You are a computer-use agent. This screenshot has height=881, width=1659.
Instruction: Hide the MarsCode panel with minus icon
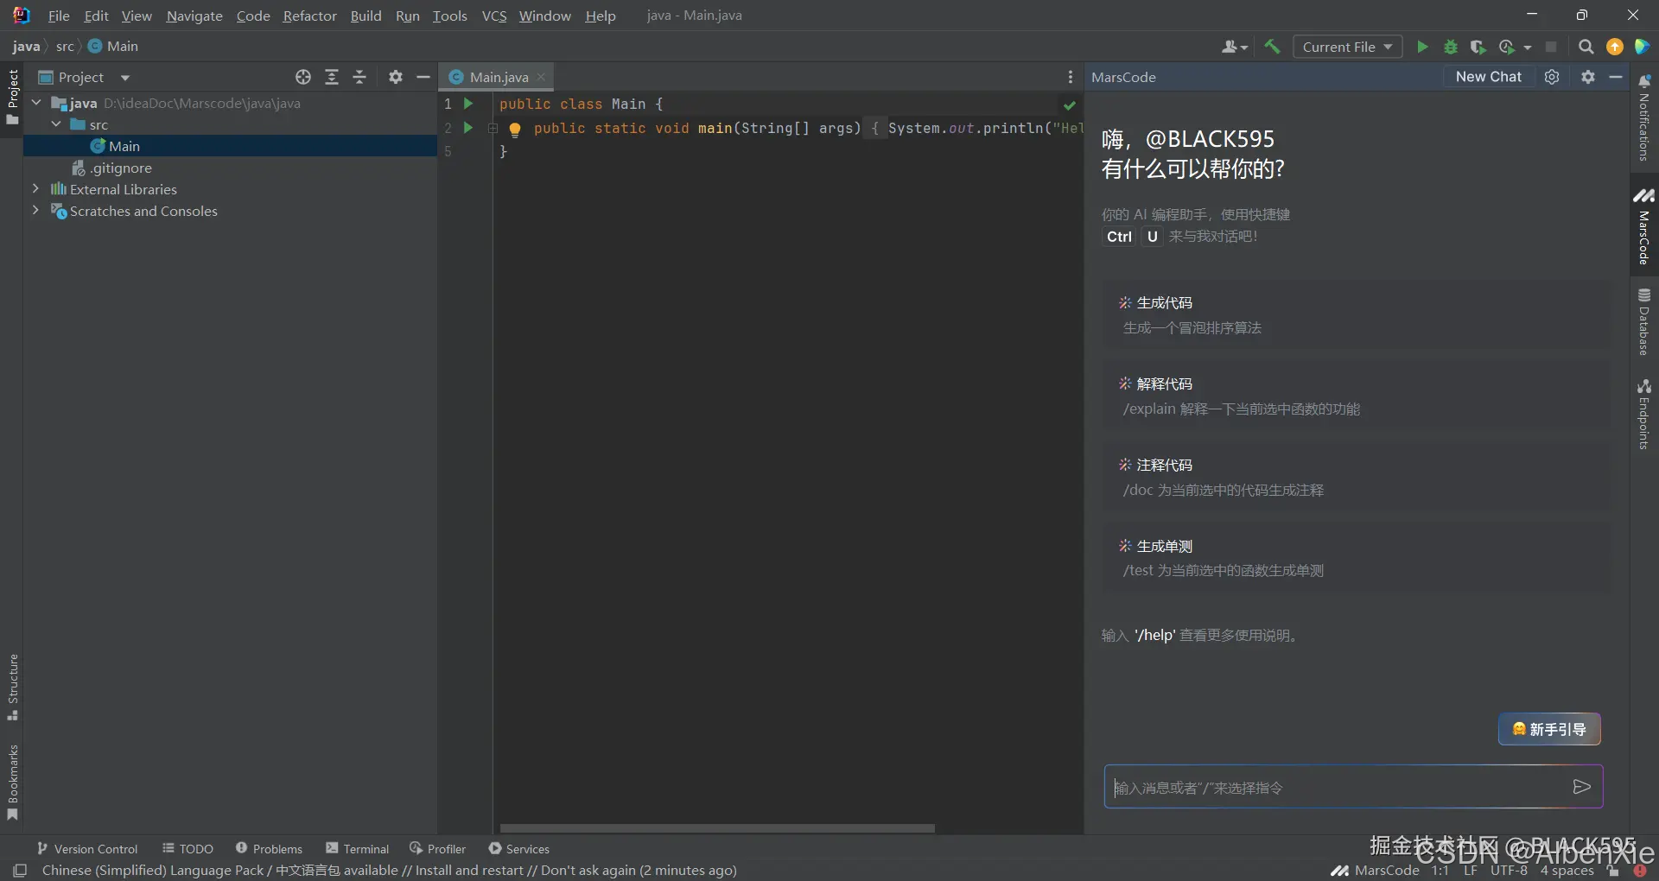point(1616,77)
